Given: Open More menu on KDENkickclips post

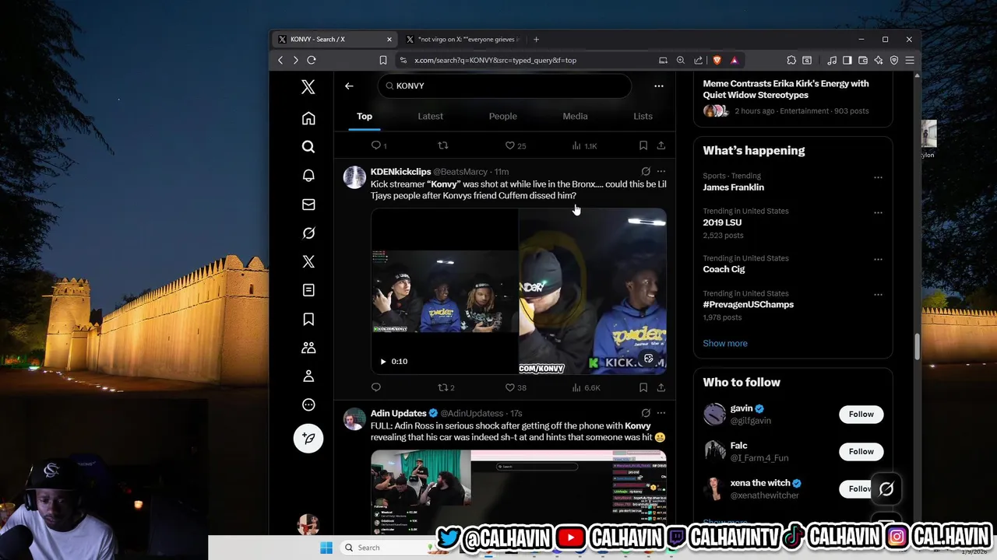Looking at the screenshot, I should click(x=661, y=171).
